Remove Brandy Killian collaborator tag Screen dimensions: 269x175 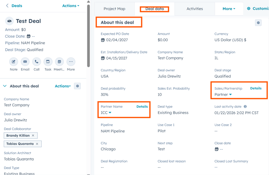tap(33, 136)
